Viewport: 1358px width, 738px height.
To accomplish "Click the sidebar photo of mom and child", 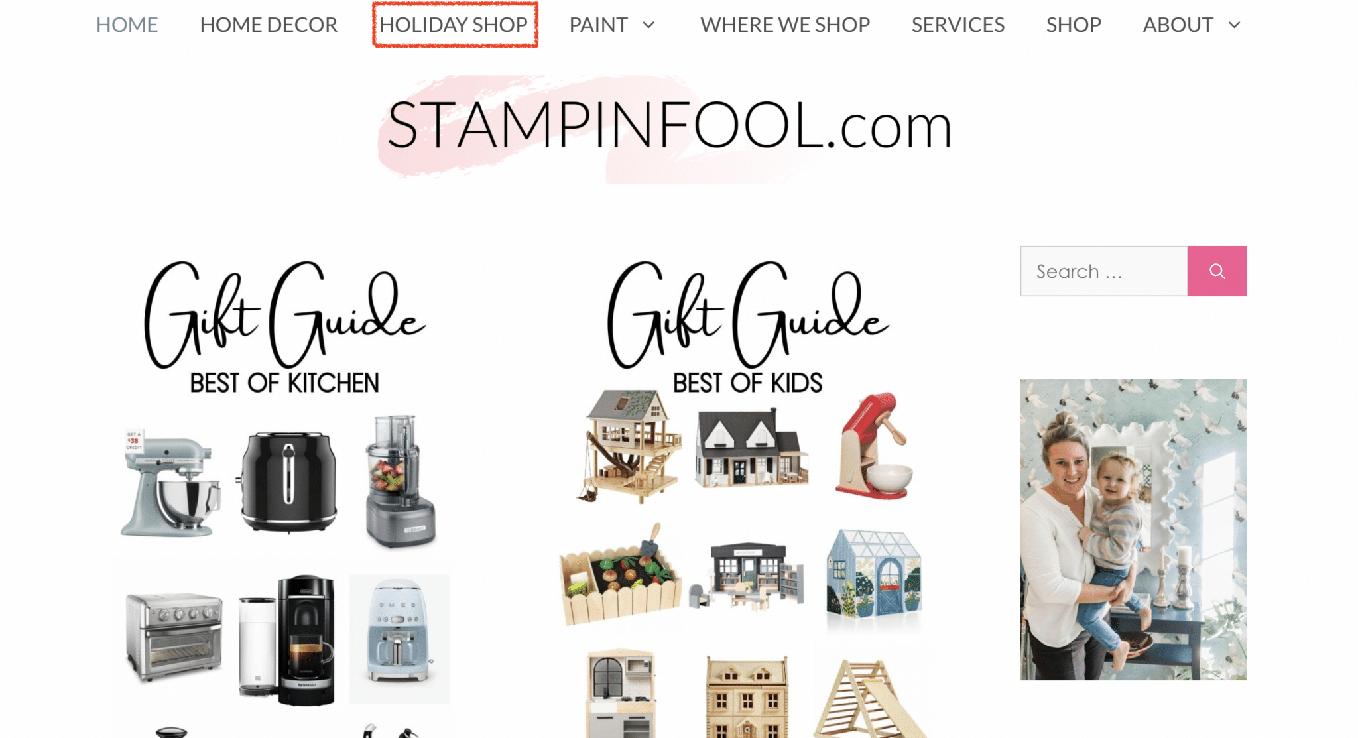I will pos(1133,529).
